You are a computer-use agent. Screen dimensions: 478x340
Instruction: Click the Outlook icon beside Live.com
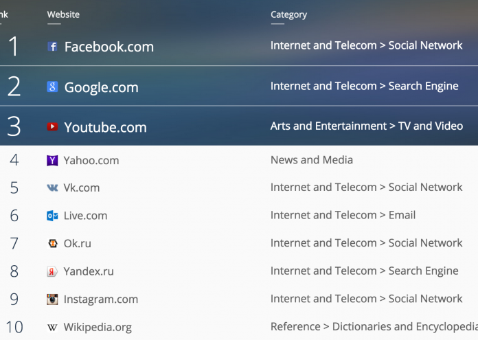tap(52, 216)
